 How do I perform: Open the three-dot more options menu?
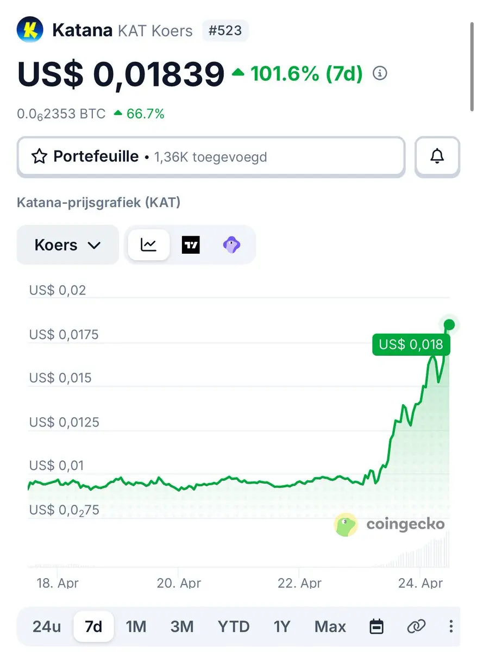[451, 626]
